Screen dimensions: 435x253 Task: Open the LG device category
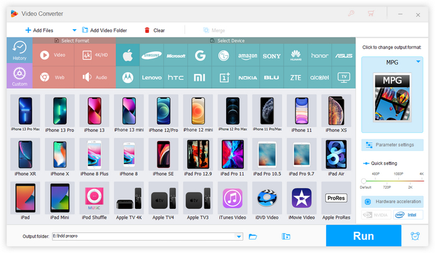click(x=224, y=55)
